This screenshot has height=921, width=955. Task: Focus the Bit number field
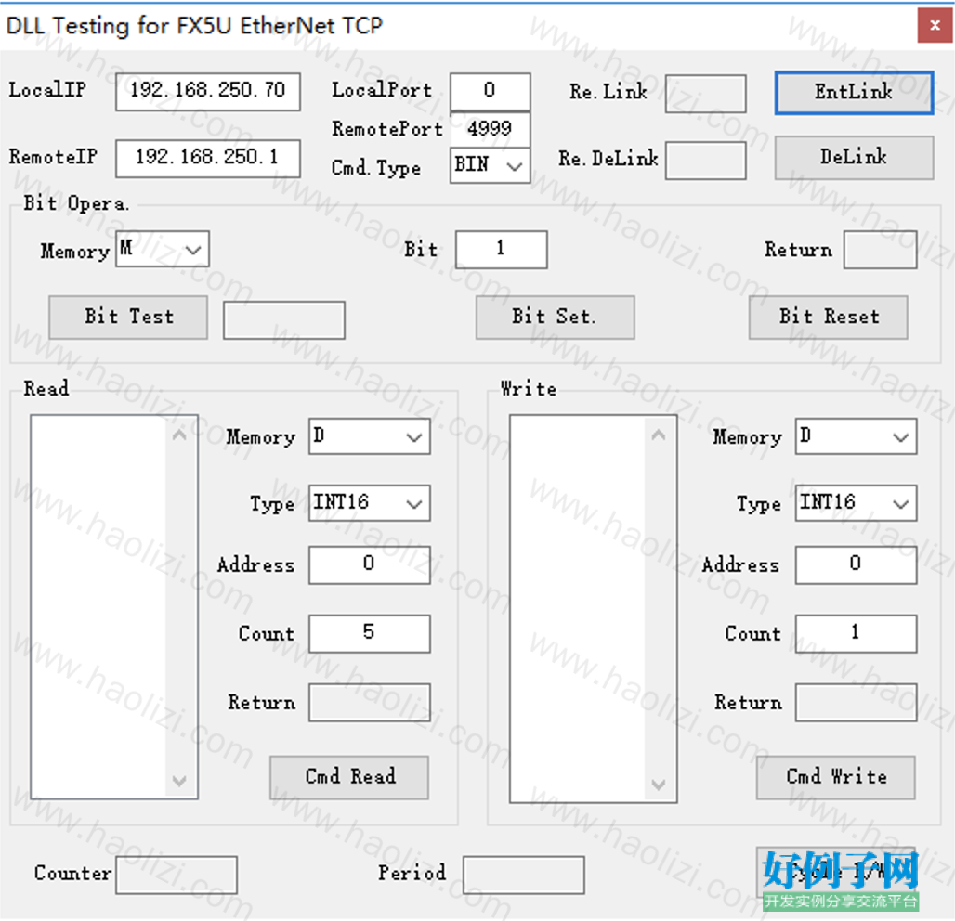[502, 250]
